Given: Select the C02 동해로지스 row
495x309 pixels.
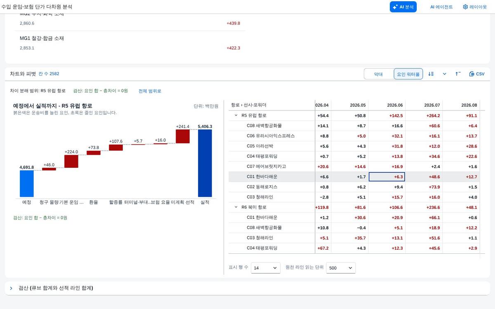Looking at the screenshot, I should coord(354,187).
